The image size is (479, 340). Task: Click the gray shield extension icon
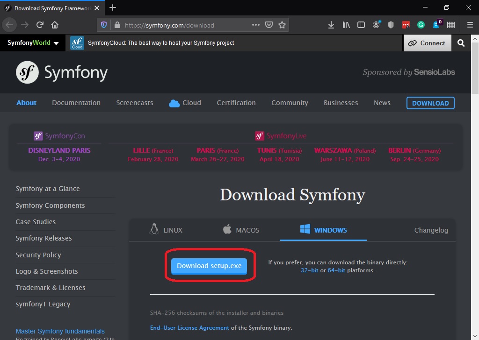391,25
